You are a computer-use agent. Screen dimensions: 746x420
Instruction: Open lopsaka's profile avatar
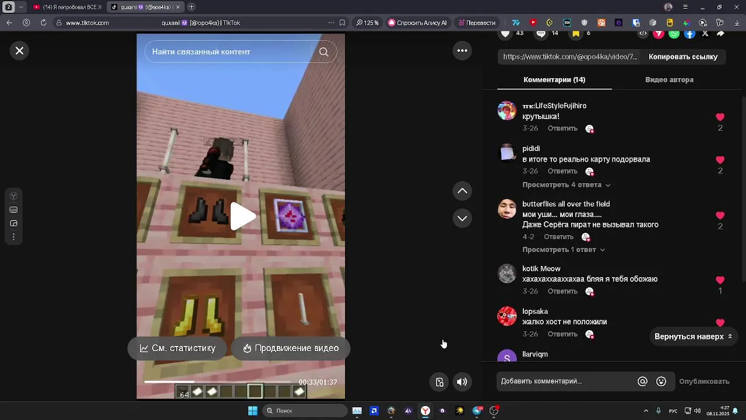pyautogui.click(x=507, y=316)
